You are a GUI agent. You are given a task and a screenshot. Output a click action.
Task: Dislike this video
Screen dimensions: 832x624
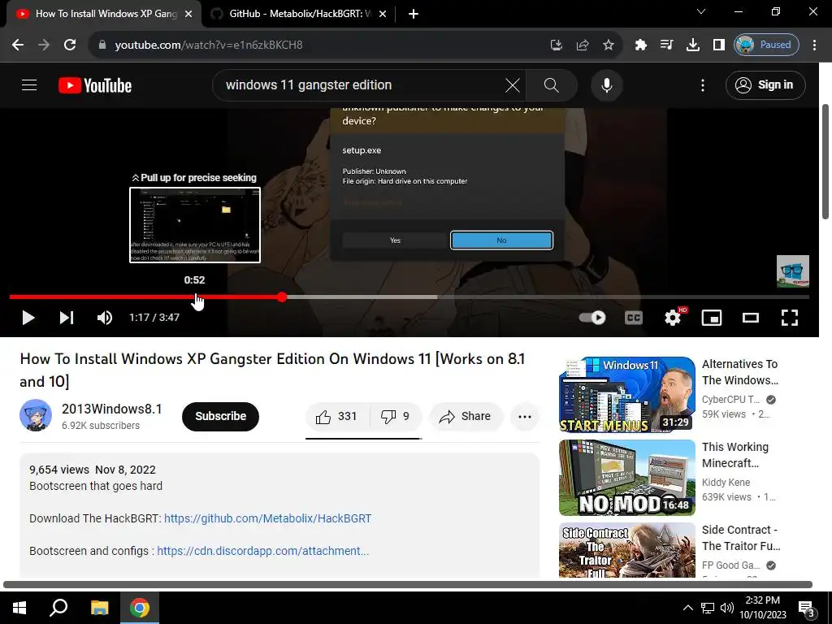point(396,417)
